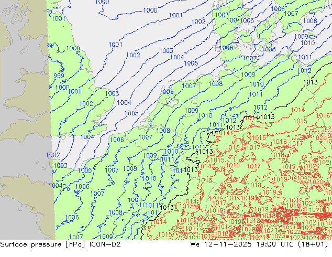This screenshot has height=257, width=332.
Task: Click the ICON-D2 model name in caption
Action: point(105,244)
